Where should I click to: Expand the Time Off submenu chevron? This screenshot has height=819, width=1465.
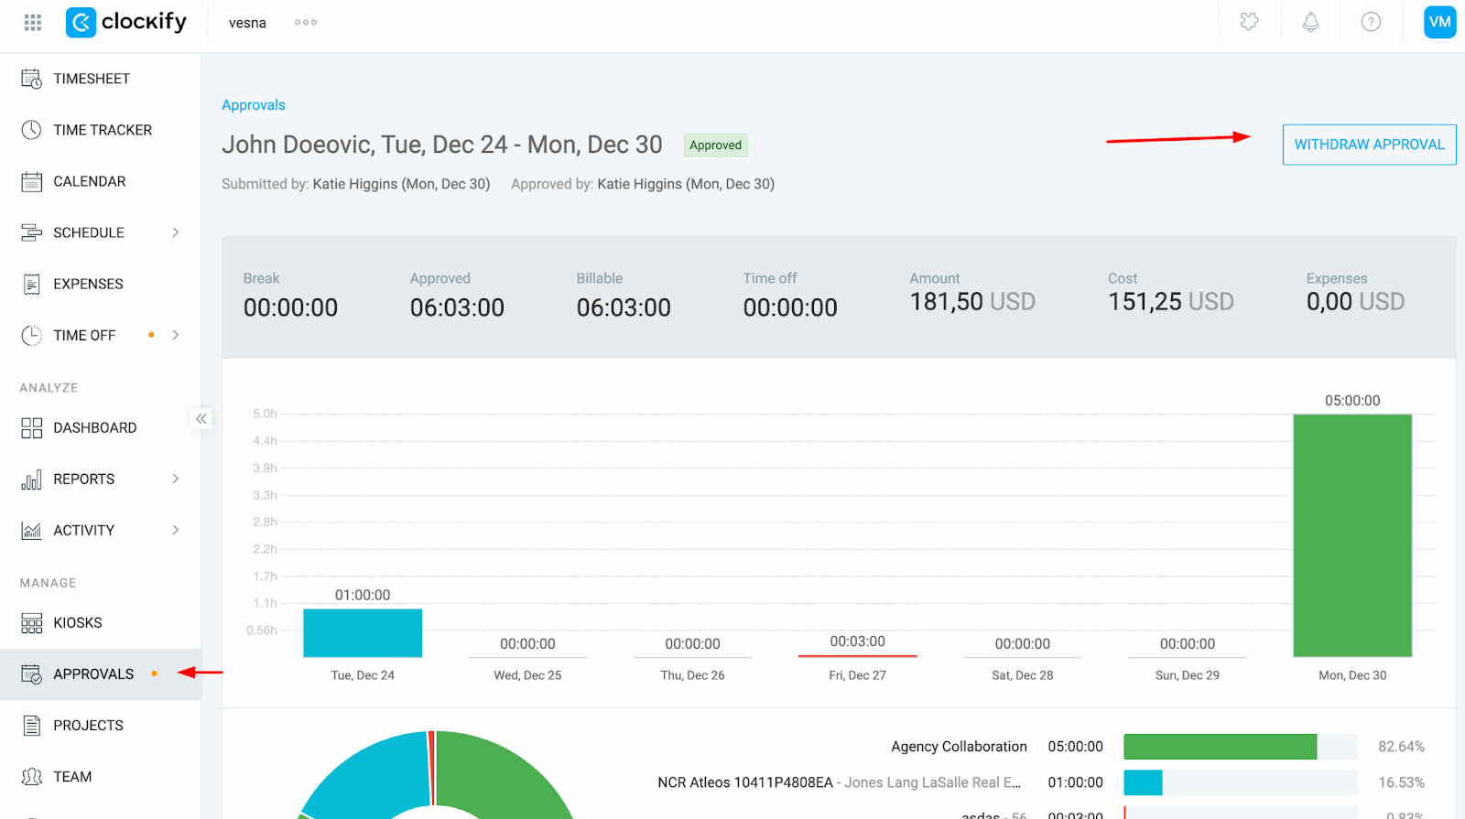point(176,335)
